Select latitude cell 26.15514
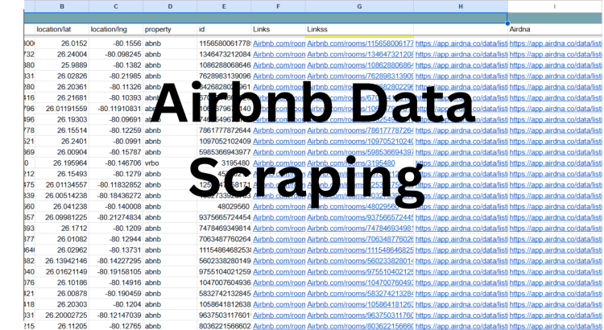This screenshot has height=330, width=604. click(62, 130)
